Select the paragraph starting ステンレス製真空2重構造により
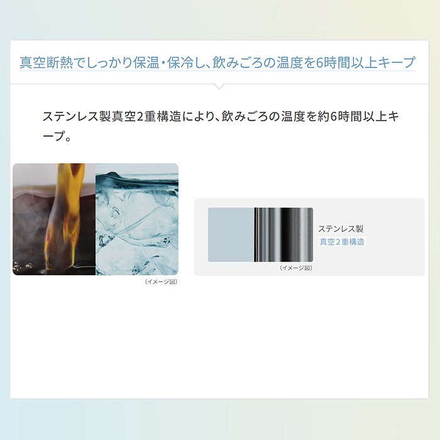The height and width of the screenshot is (440, 440). click(221, 126)
